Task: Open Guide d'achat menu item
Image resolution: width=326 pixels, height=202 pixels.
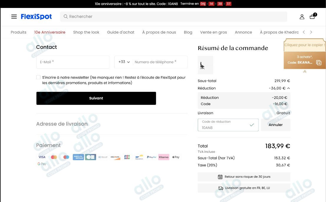Action: 121,32
